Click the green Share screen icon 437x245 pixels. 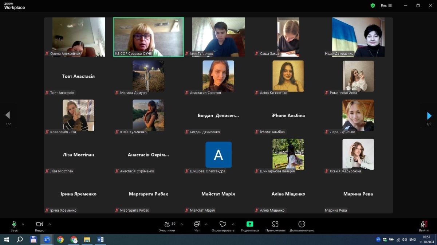(250, 224)
